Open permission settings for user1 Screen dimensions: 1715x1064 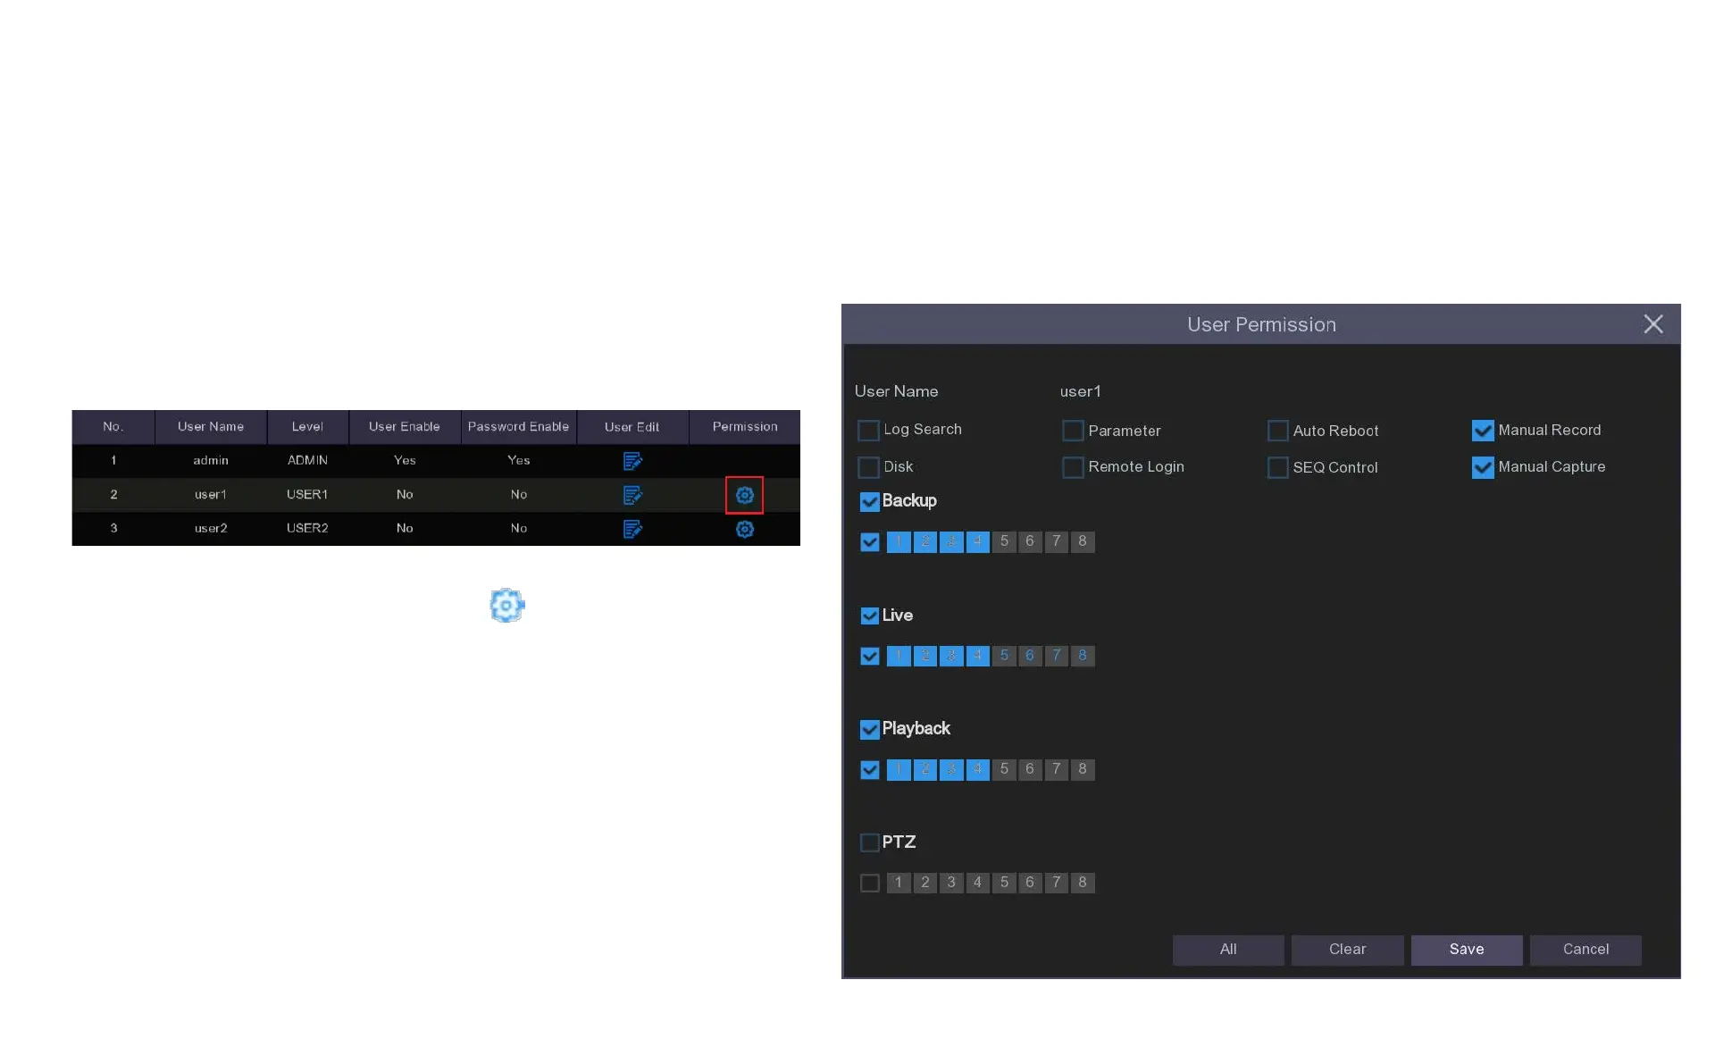(x=744, y=495)
